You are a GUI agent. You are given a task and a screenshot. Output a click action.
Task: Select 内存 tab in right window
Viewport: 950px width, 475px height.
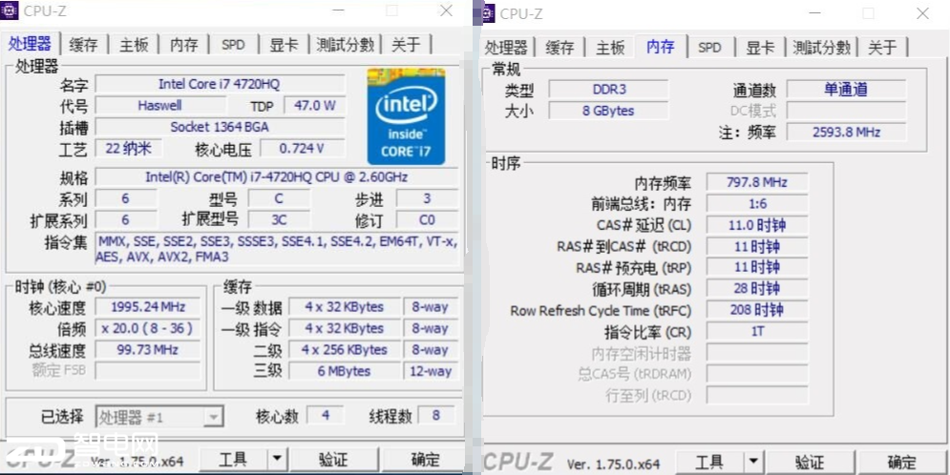[661, 47]
